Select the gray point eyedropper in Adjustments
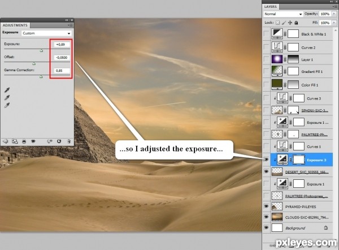 point(7,98)
